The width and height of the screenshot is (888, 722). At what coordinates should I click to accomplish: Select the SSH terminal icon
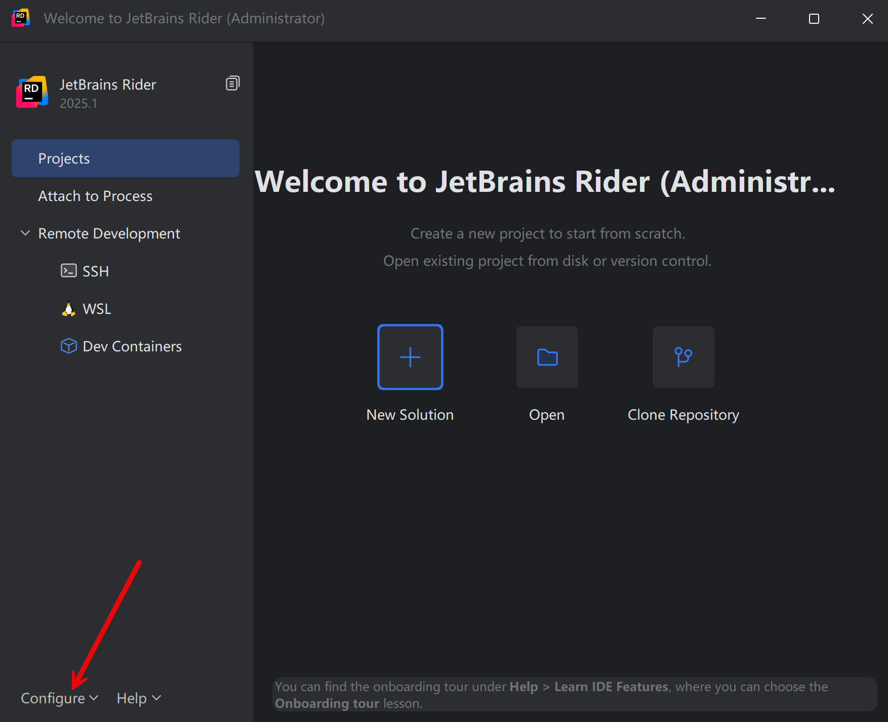(68, 271)
